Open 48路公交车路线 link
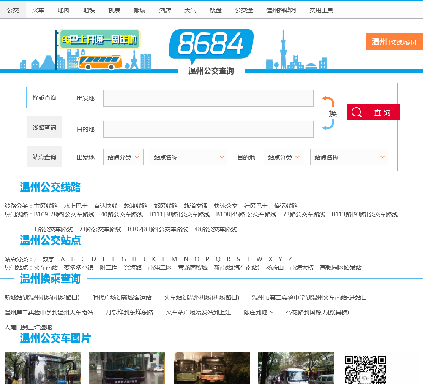 tap(216, 229)
